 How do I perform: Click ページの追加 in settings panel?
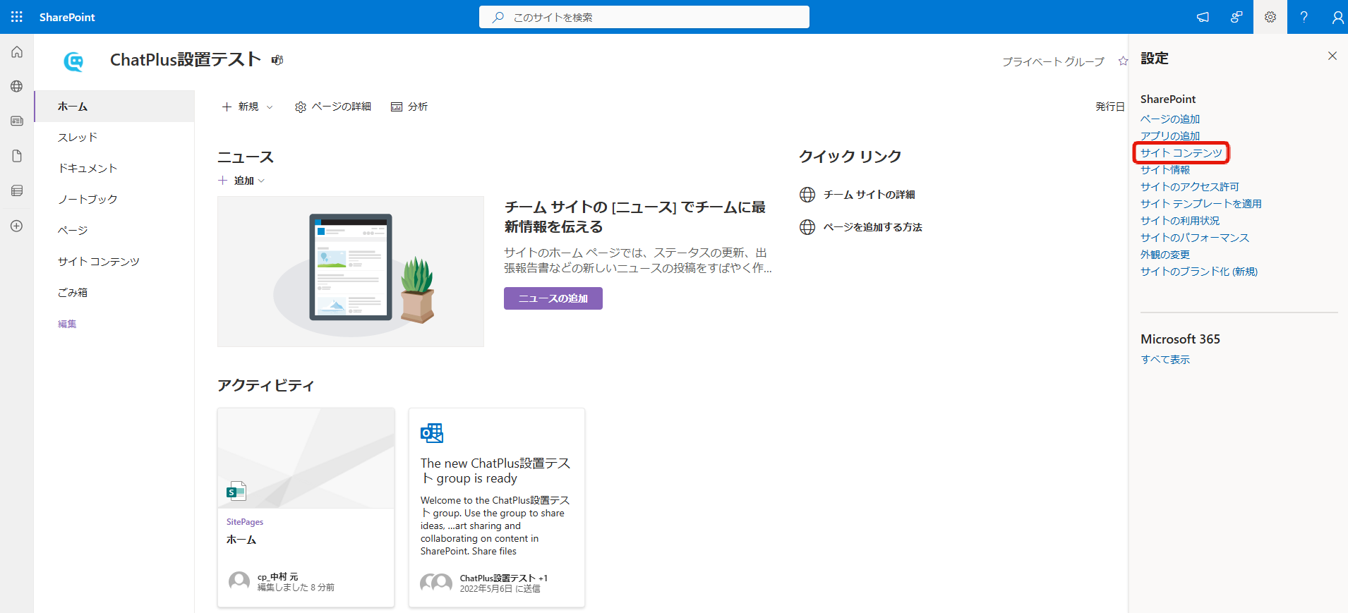point(1170,119)
